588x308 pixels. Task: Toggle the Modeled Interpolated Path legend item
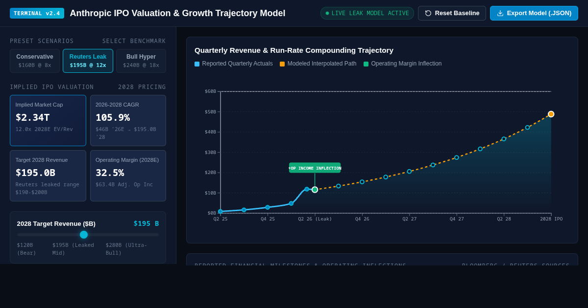(x=318, y=64)
